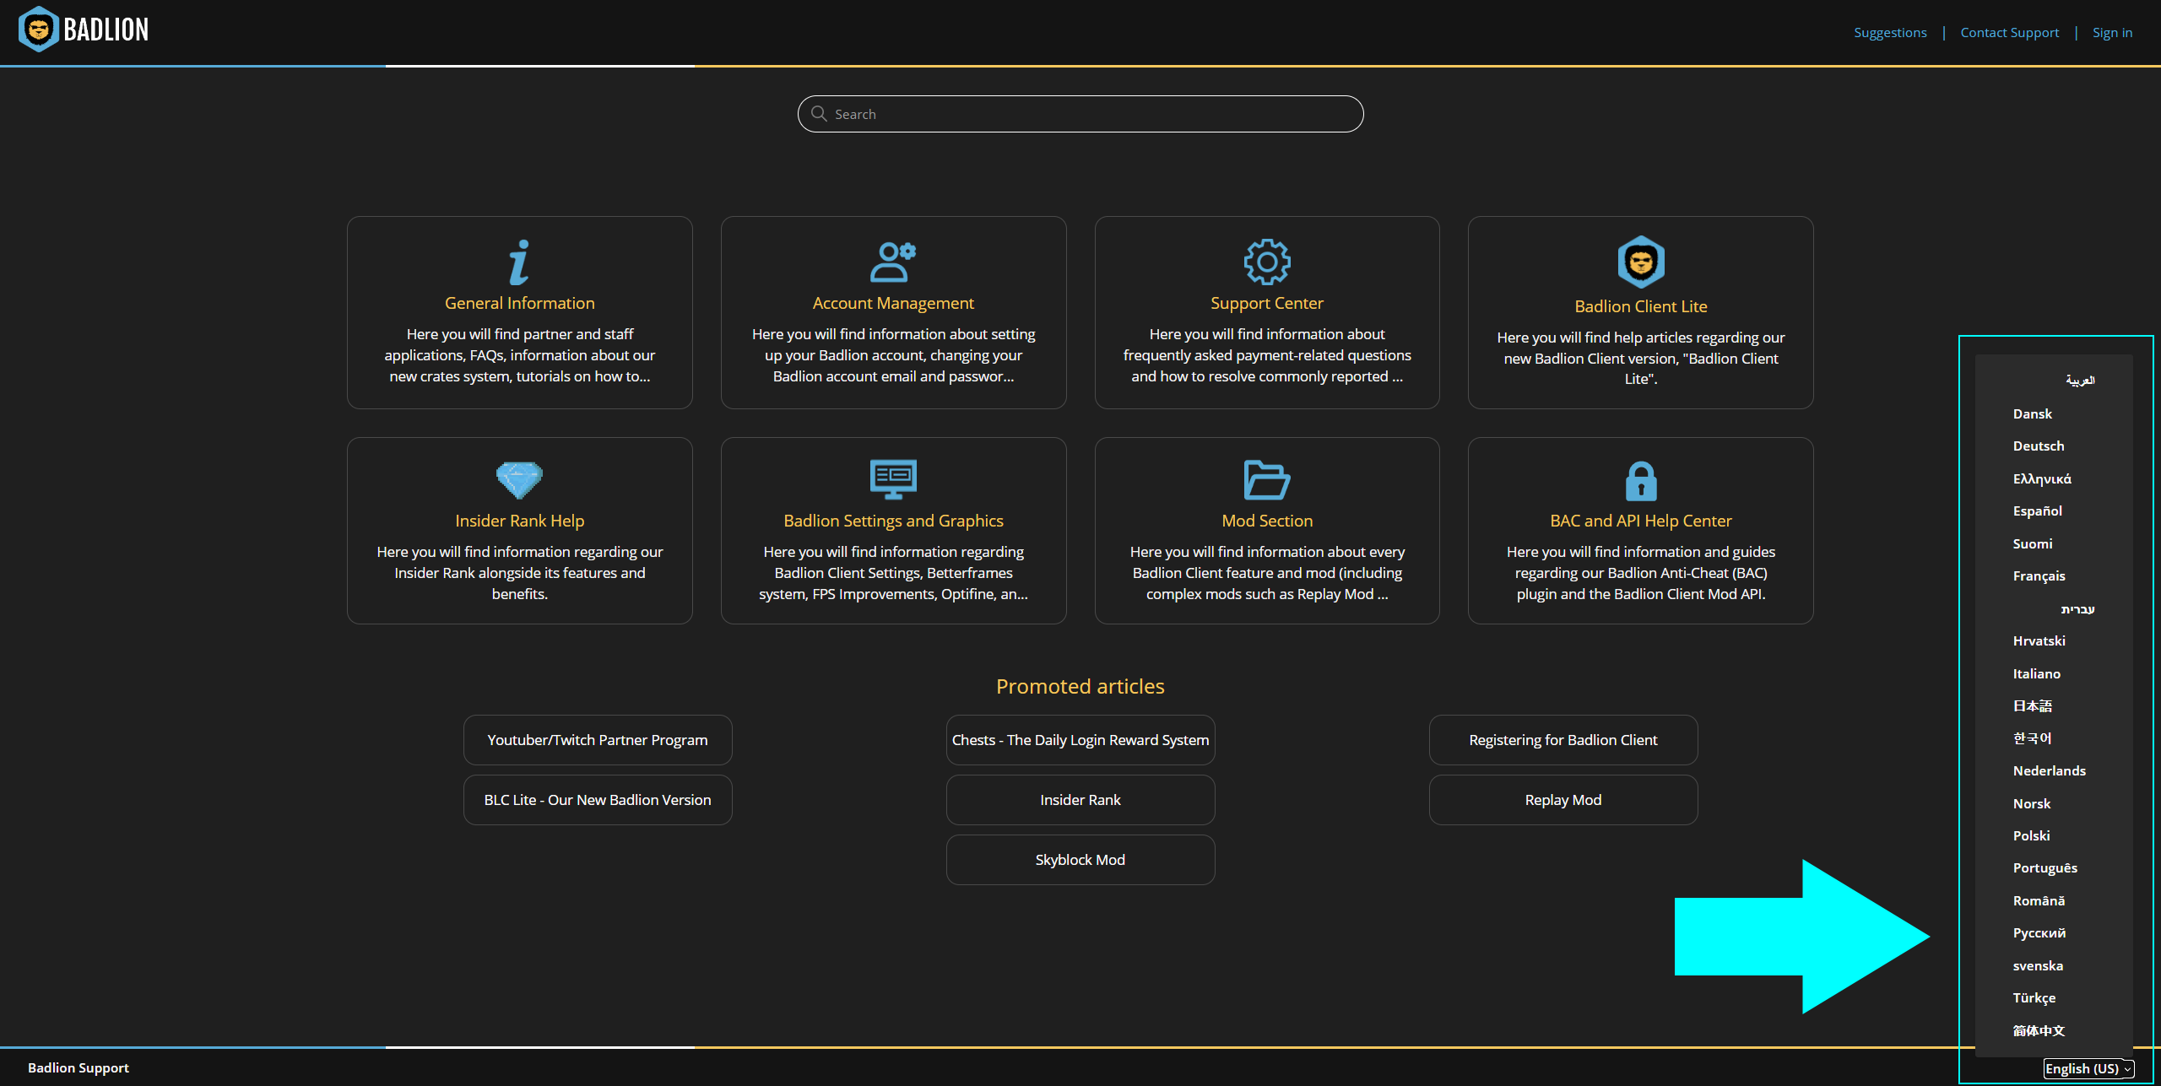Open Support Center category title
Image resolution: width=2161 pixels, height=1086 pixels.
(x=1267, y=303)
